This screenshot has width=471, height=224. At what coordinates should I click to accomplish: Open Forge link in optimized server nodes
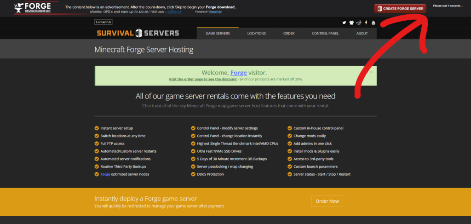point(105,174)
